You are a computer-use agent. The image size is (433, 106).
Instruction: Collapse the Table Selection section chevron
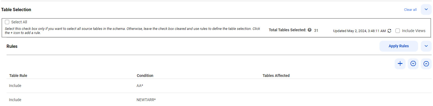coord(426,10)
